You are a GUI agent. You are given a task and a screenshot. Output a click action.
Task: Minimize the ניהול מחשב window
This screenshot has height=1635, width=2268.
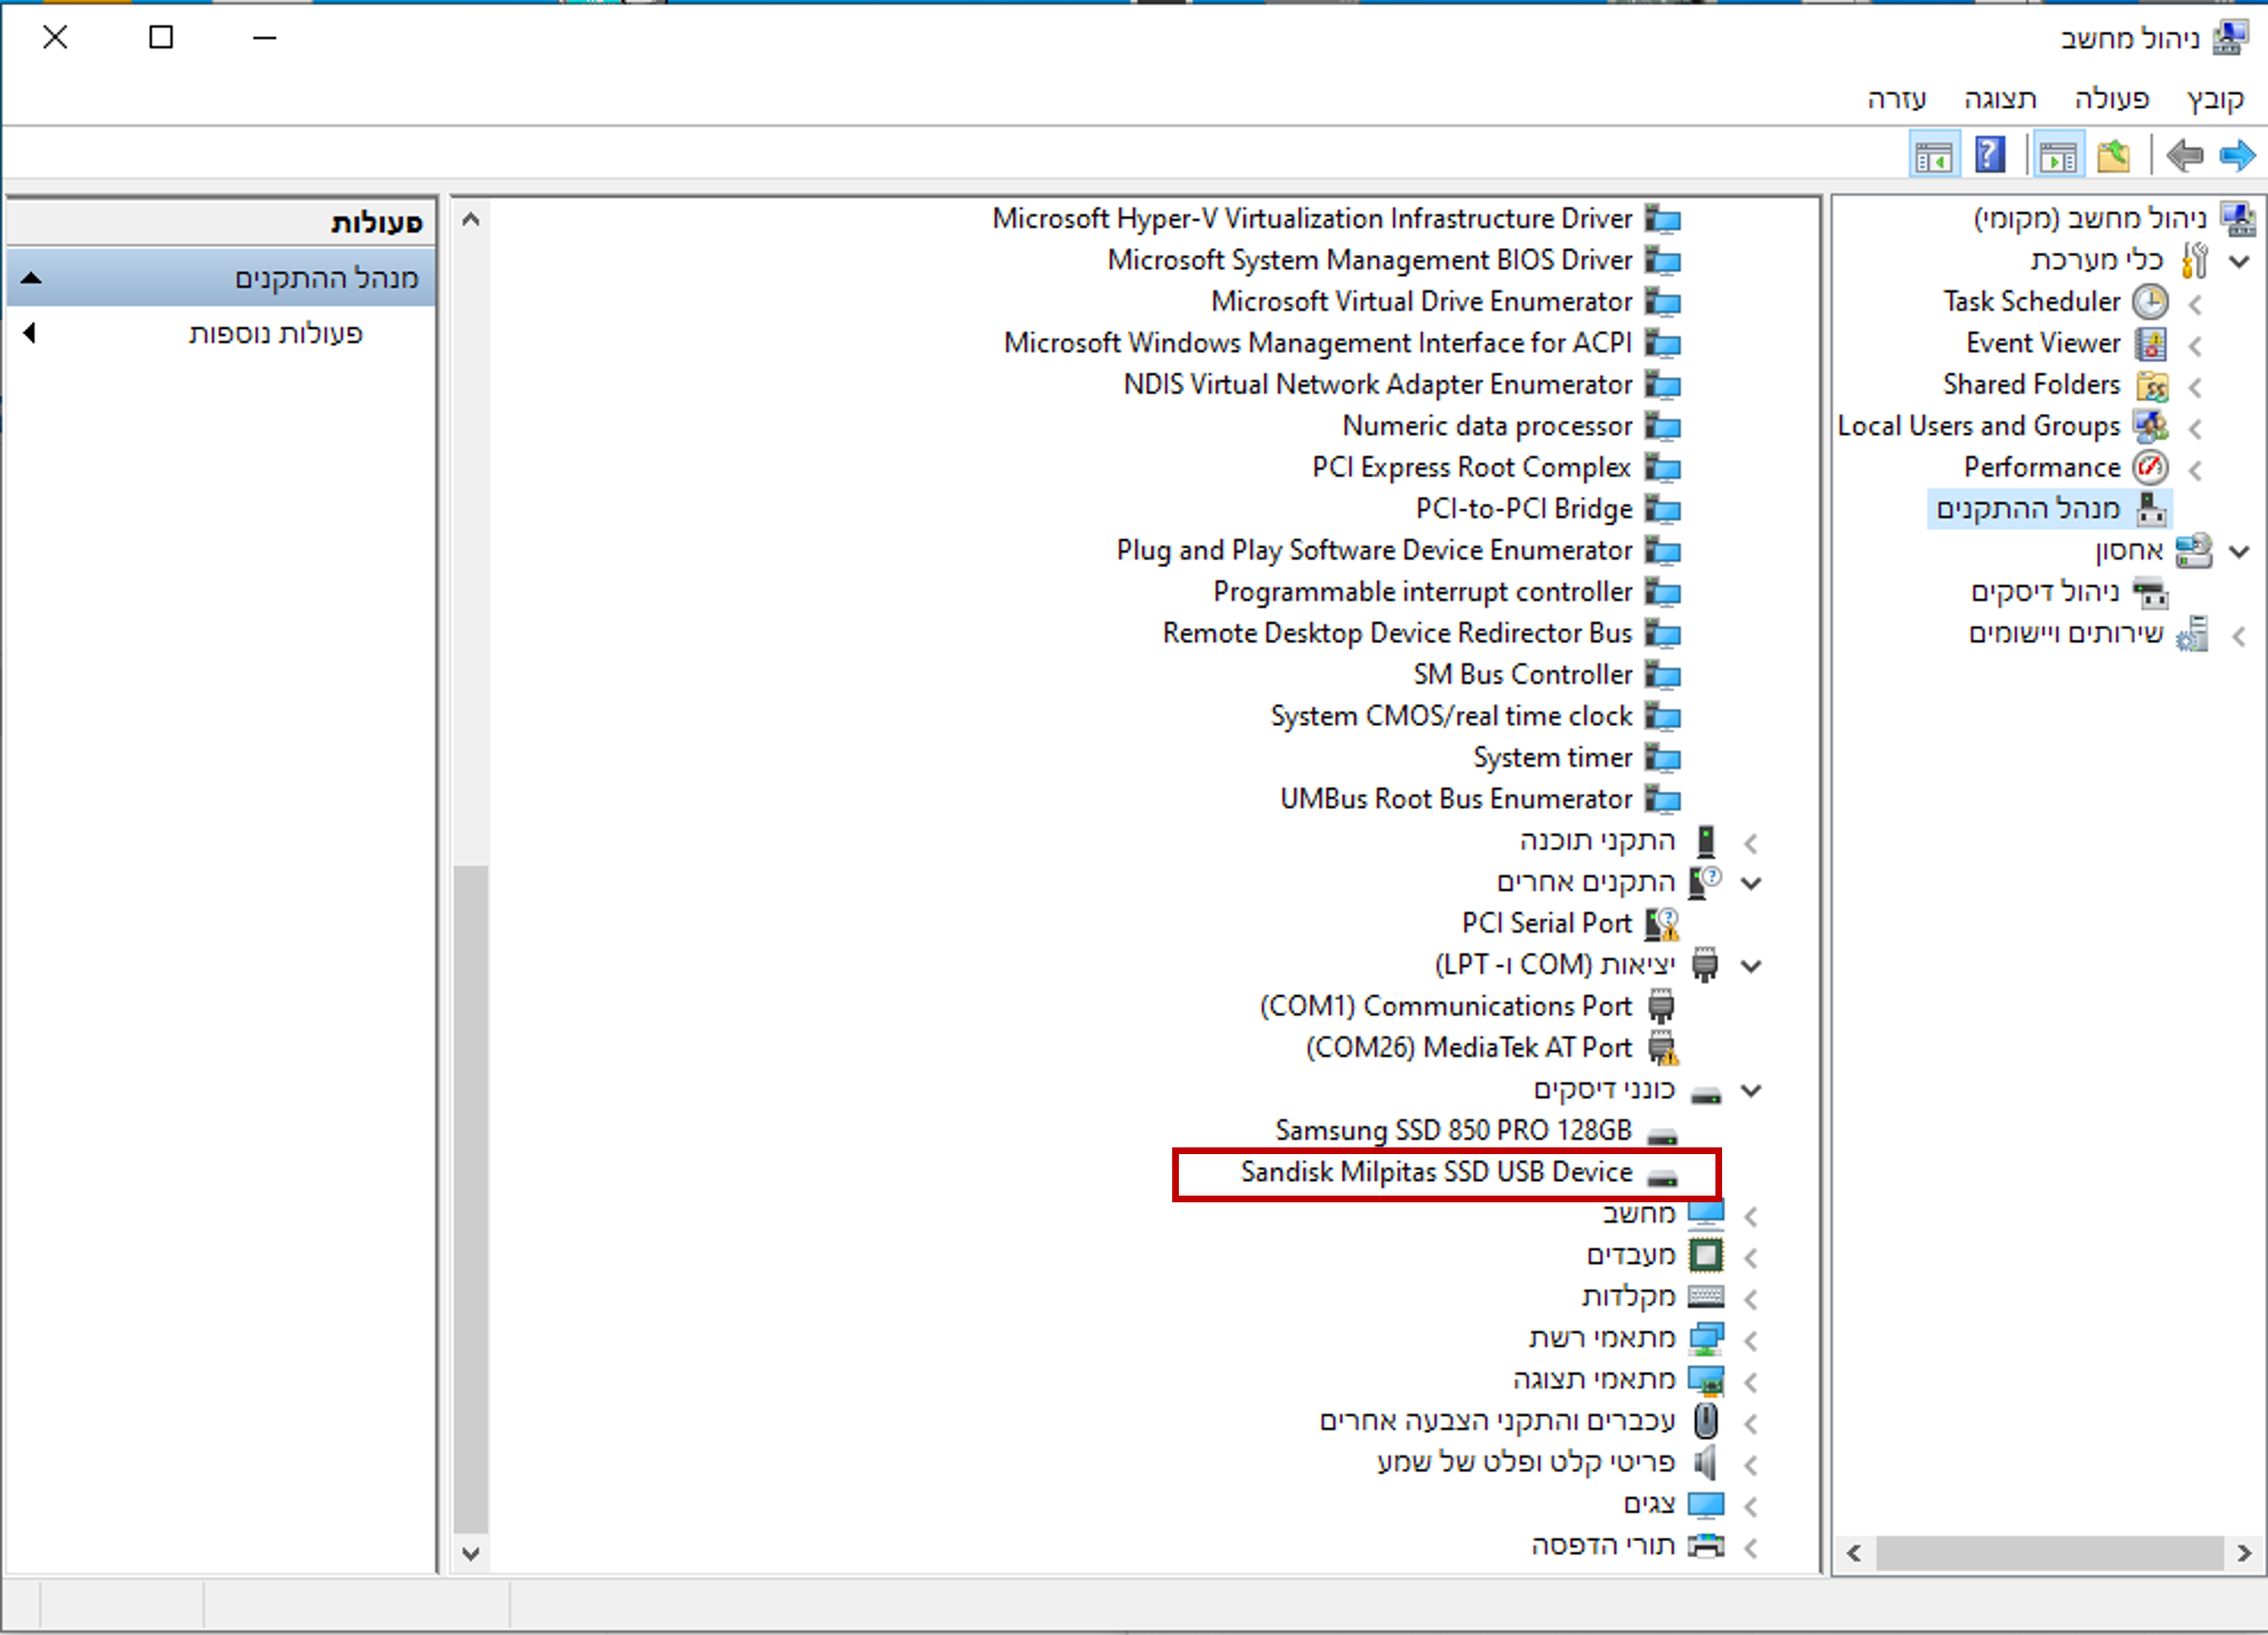tap(264, 38)
